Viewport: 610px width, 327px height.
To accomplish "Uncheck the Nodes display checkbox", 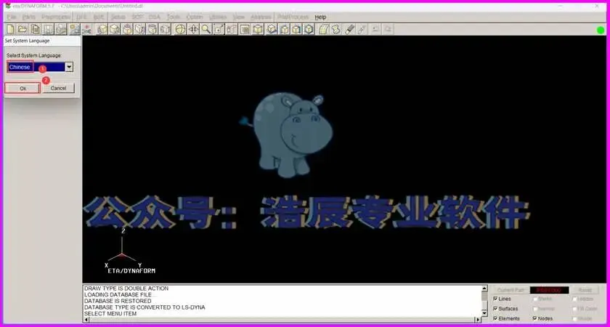I will 535,318.
